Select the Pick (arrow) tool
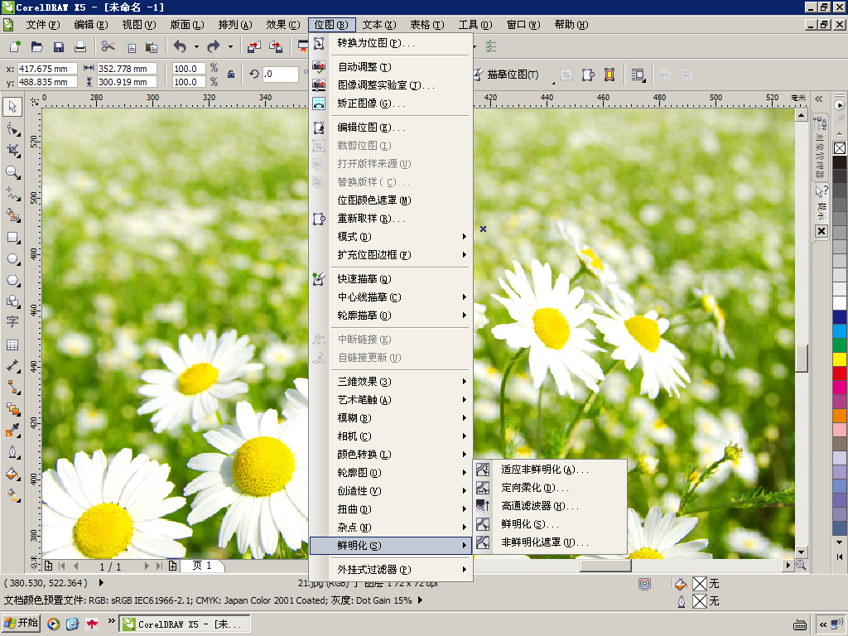This screenshot has width=848, height=636. (12, 107)
